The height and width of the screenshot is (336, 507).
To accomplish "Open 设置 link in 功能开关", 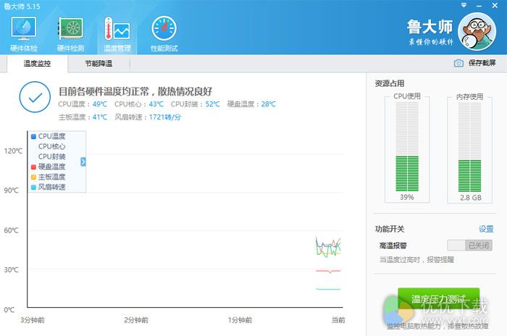I will click(x=486, y=229).
